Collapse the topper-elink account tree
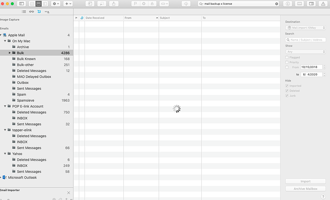 [5, 130]
